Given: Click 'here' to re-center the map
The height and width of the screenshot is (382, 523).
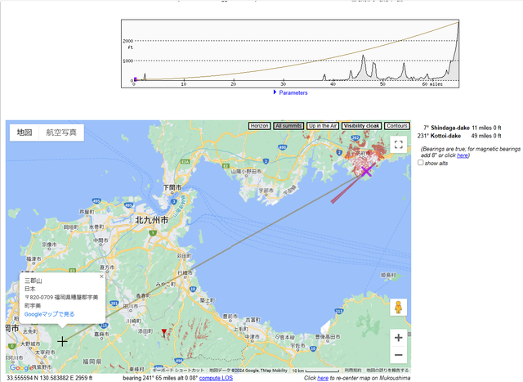Looking at the screenshot, I should [323, 378].
